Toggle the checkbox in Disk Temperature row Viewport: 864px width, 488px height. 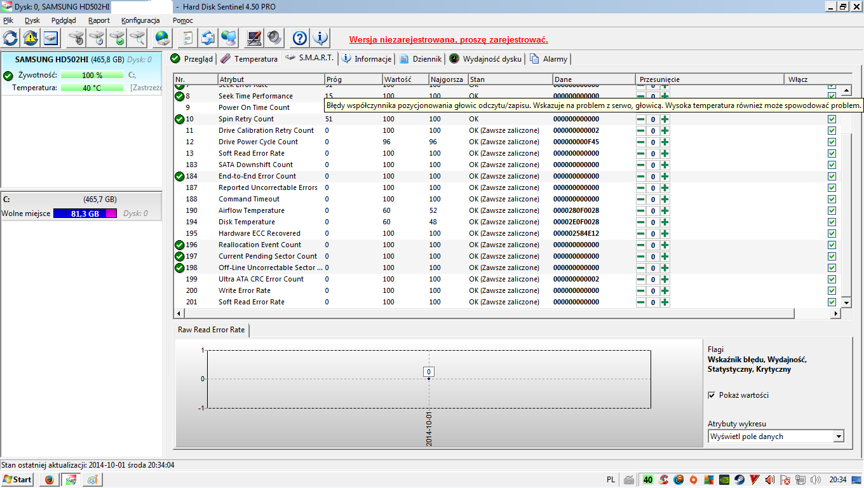click(832, 222)
